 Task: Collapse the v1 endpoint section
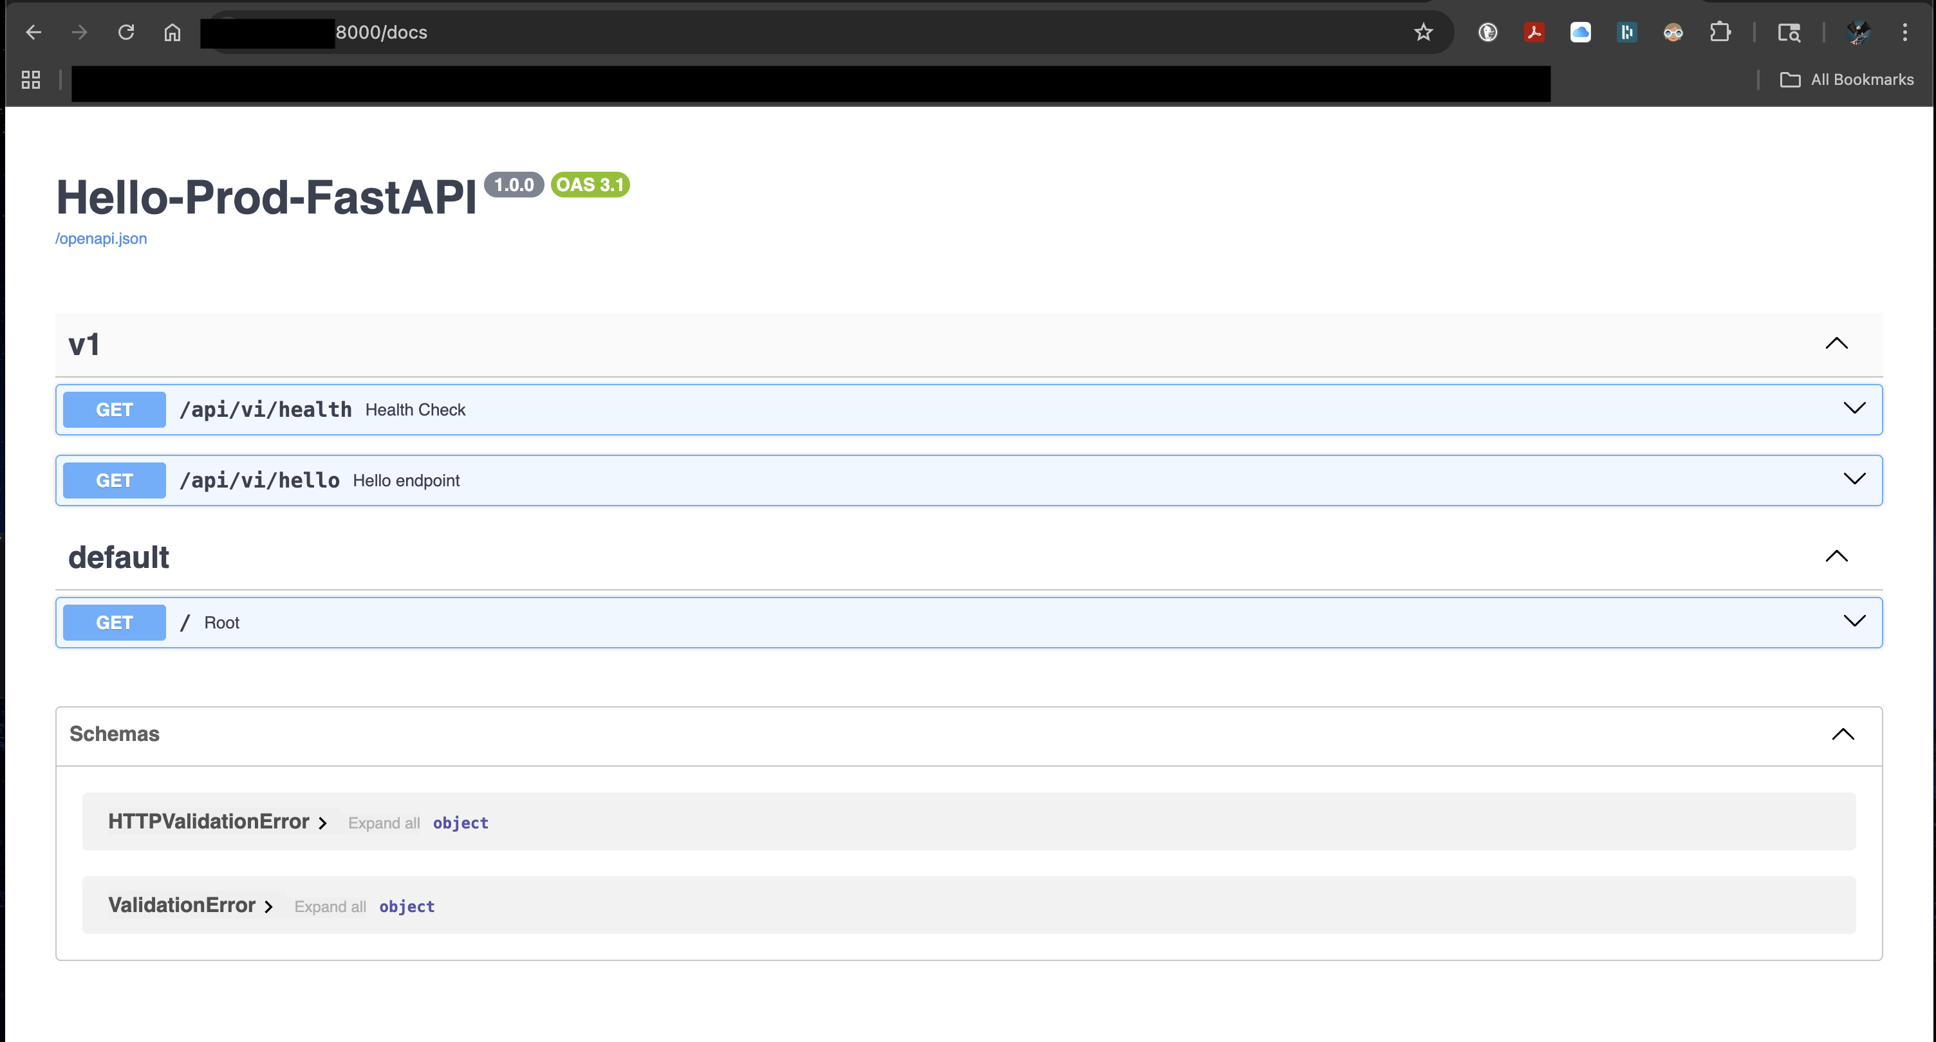tap(1837, 344)
